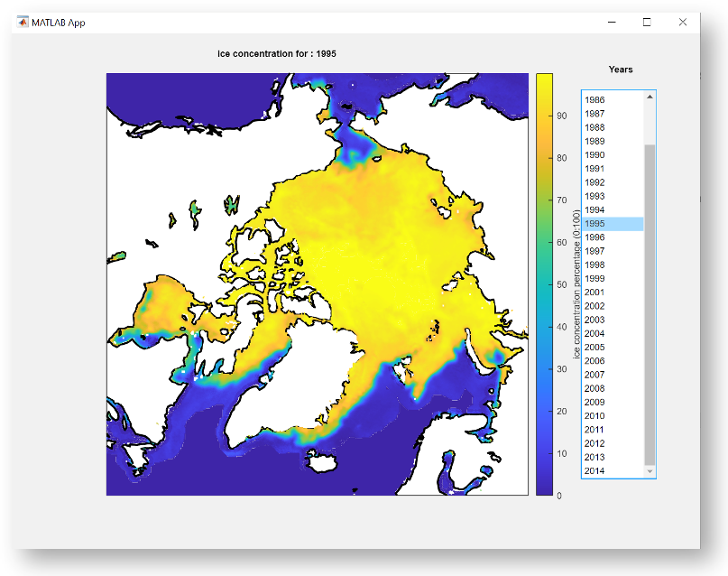
Task: Click the Years list scroll down arrow
Action: pyautogui.click(x=649, y=471)
